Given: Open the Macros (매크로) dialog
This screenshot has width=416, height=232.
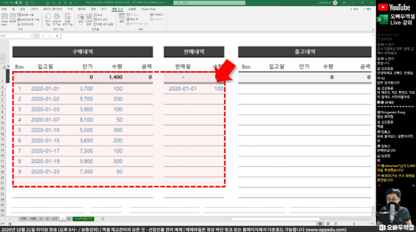Looking at the screenshot, I should click(12, 19).
